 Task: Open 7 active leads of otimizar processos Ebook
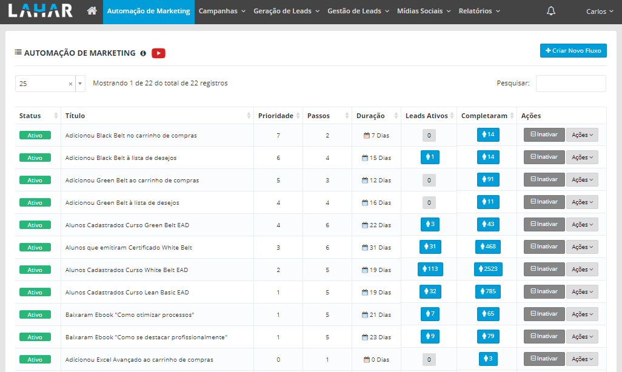coord(430,314)
